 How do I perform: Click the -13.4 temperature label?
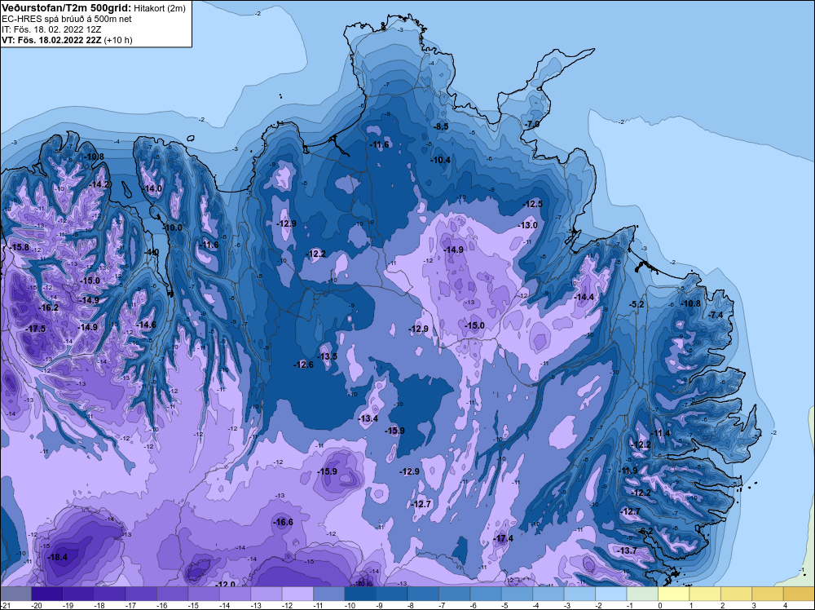point(368,418)
